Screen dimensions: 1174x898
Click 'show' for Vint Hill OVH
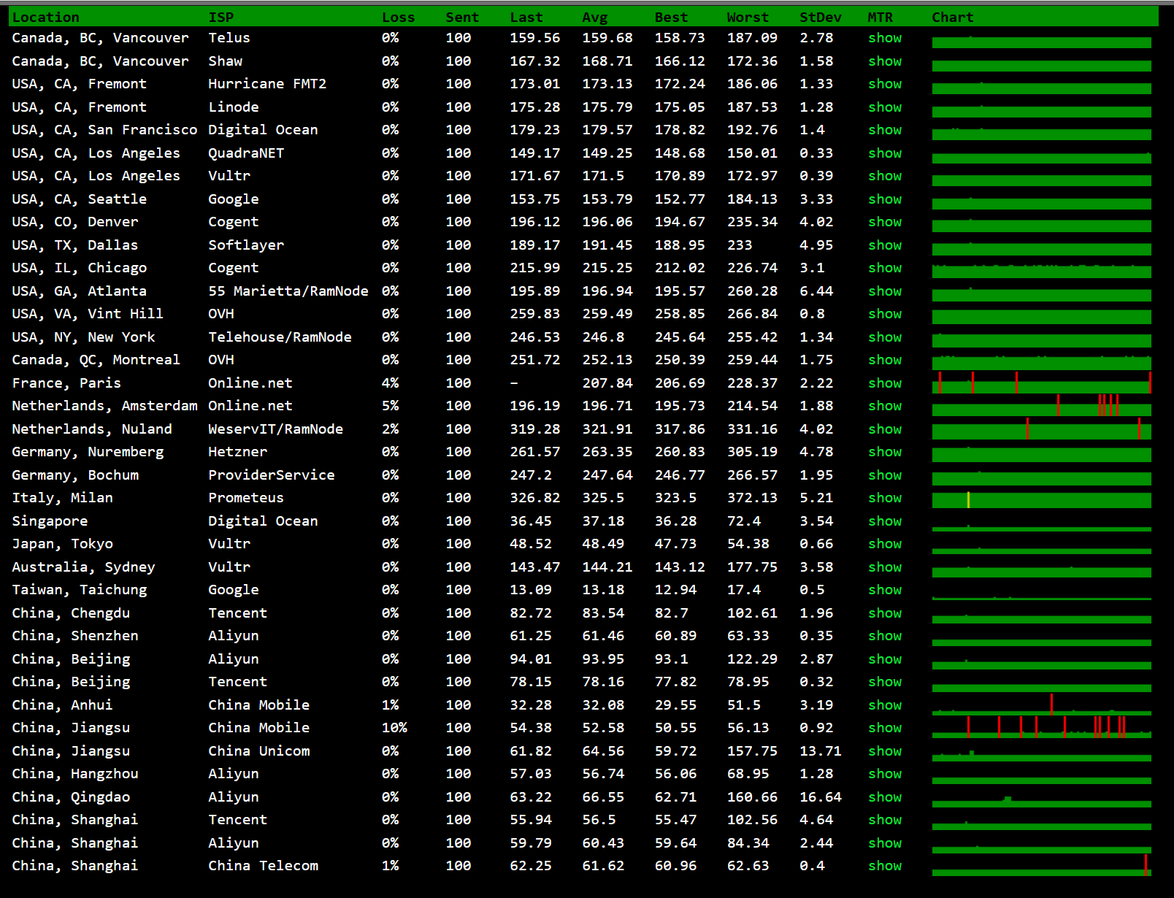885,314
